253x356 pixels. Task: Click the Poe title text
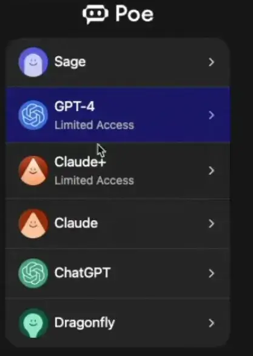(135, 14)
